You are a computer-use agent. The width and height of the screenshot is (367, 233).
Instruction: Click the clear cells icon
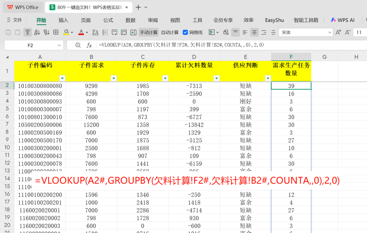[x=226, y=32]
